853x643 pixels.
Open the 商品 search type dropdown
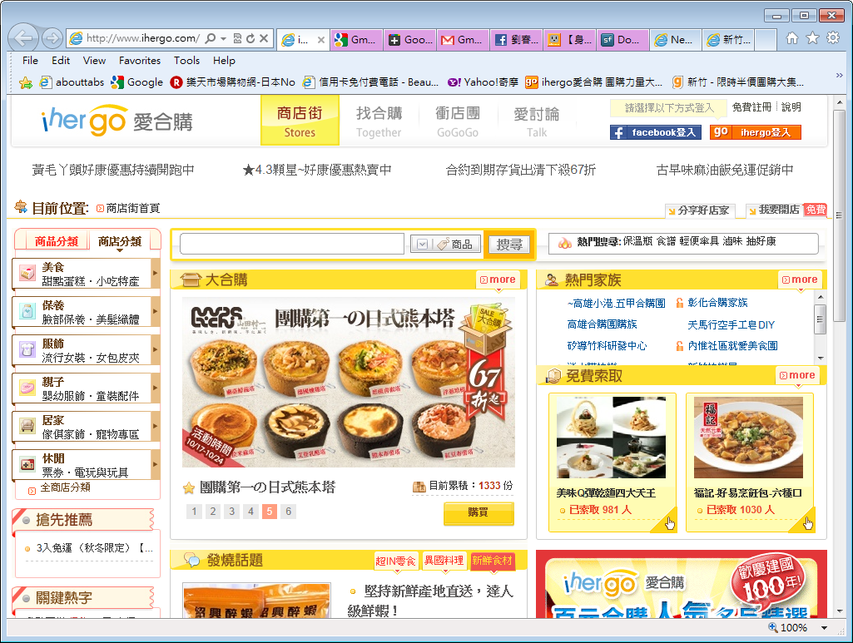click(445, 244)
